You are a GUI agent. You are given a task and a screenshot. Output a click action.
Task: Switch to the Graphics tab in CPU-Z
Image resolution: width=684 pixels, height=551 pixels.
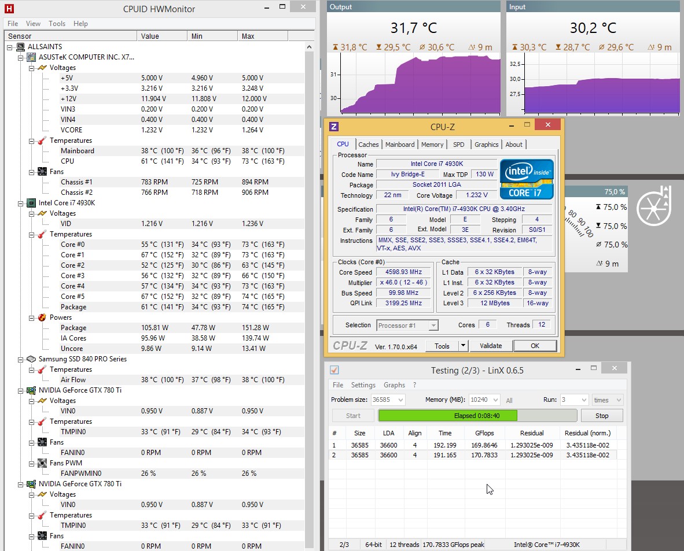click(487, 145)
